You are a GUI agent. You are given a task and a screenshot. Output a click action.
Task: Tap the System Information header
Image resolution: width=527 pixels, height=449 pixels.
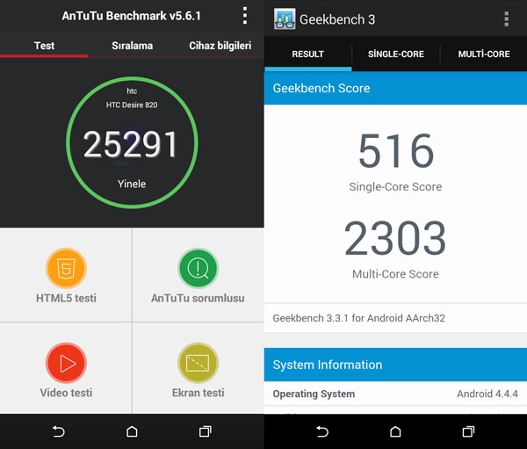point(395,365)
